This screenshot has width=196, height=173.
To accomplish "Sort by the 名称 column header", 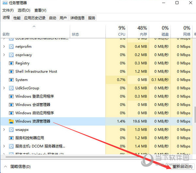I will tap(35, 31).
